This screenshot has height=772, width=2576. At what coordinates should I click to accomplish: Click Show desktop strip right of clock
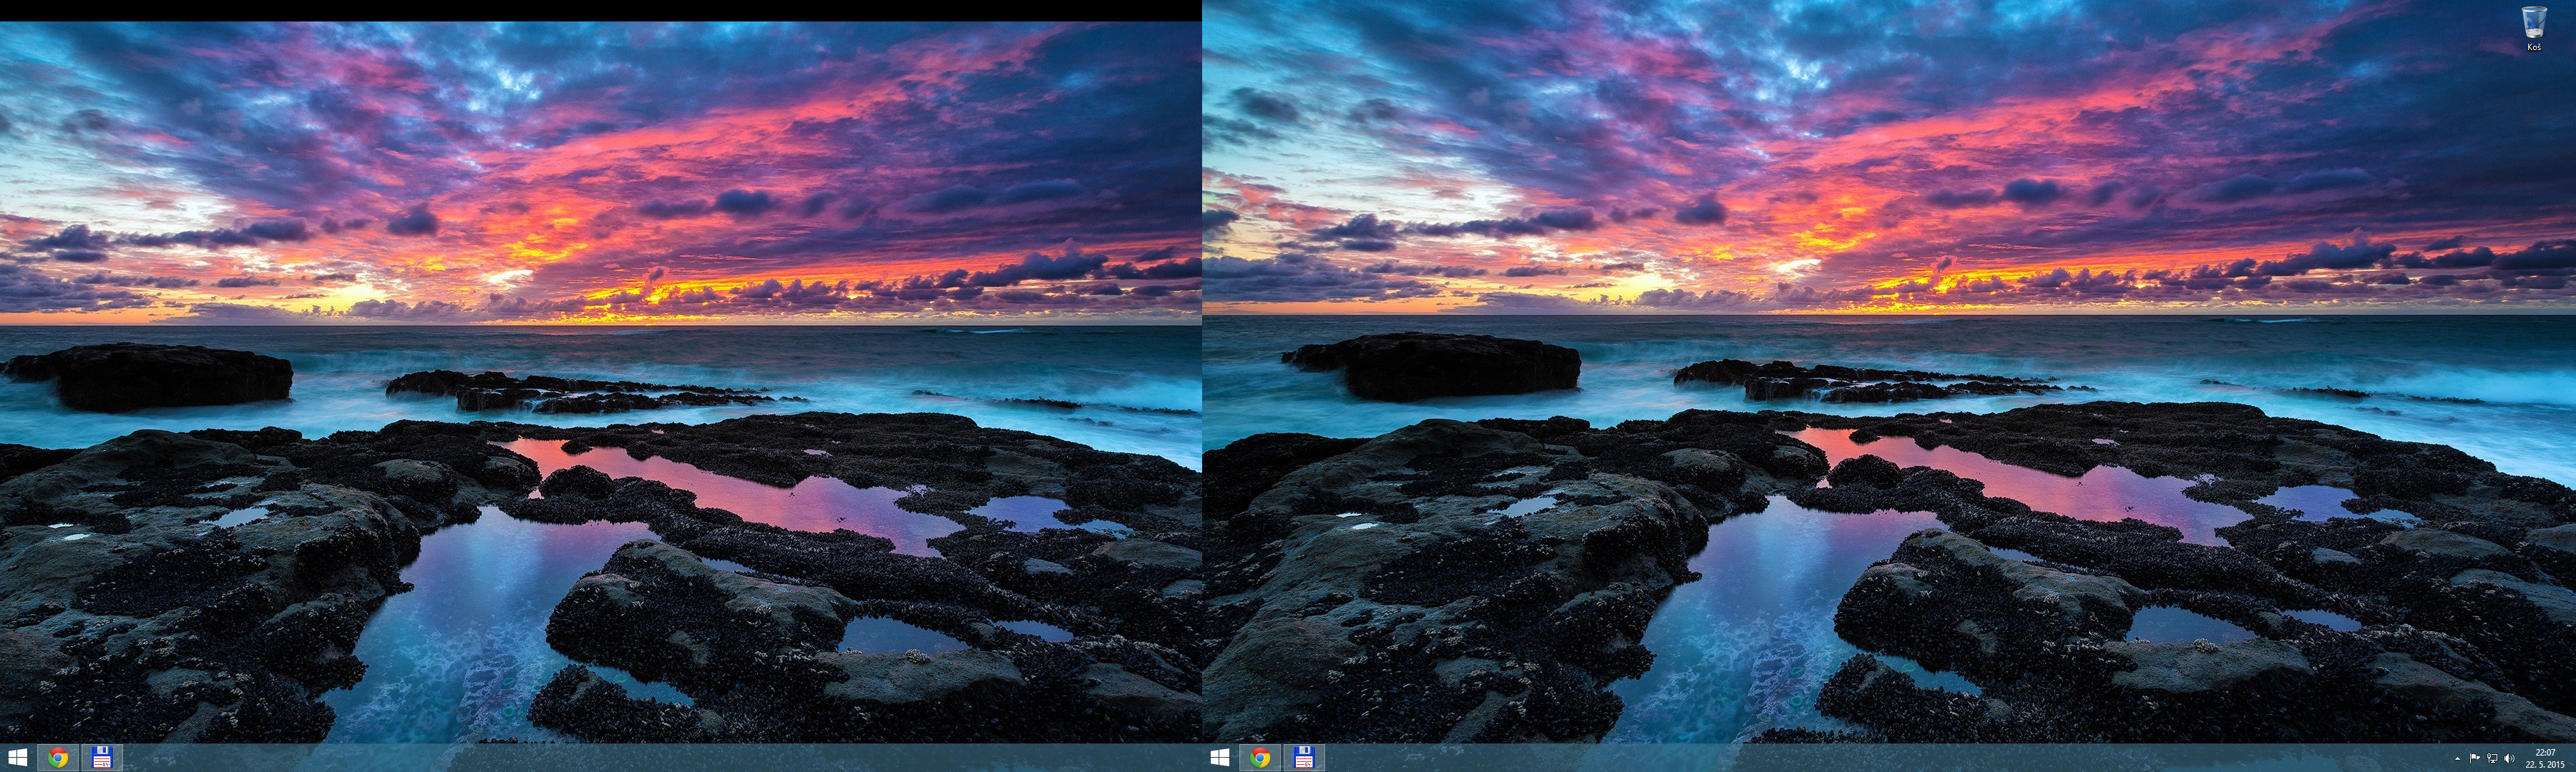pyautogui.click(x=2573, y=758)
